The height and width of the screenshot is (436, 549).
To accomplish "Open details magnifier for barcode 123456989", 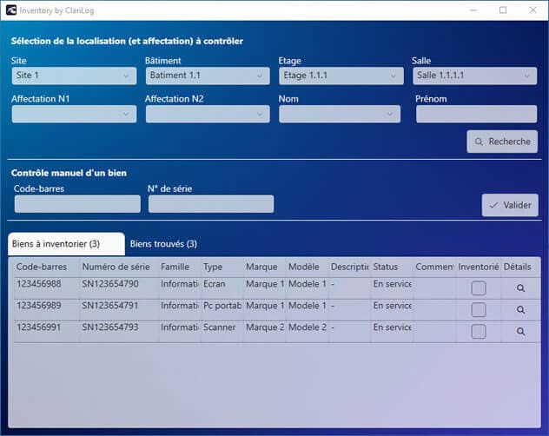I will 520,310.
